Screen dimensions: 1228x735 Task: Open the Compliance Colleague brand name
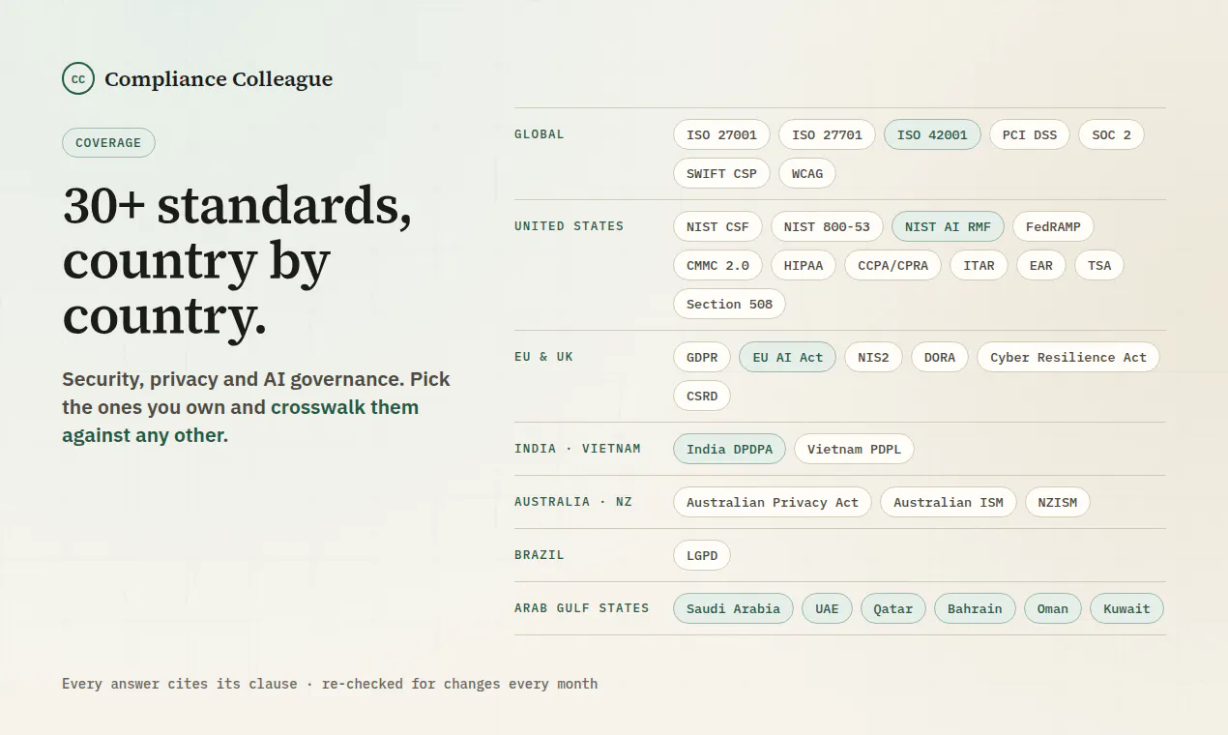tap(219, 79)
